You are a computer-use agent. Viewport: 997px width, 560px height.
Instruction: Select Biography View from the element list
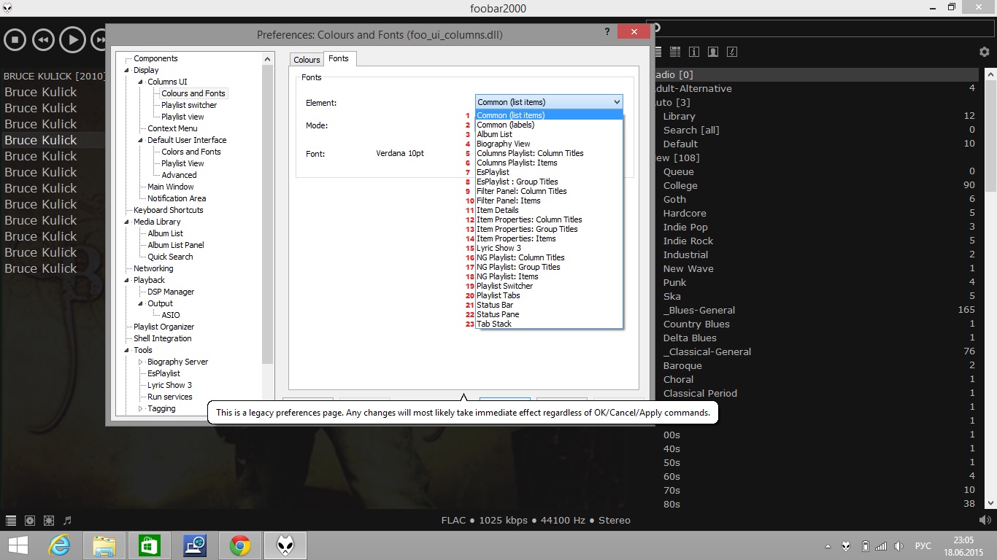[x=549, y=144]
